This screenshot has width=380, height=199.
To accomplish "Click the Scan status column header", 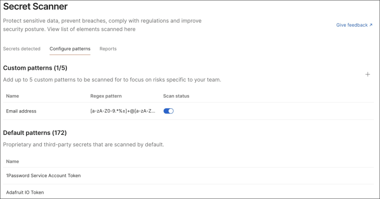I will pos(176,96).
